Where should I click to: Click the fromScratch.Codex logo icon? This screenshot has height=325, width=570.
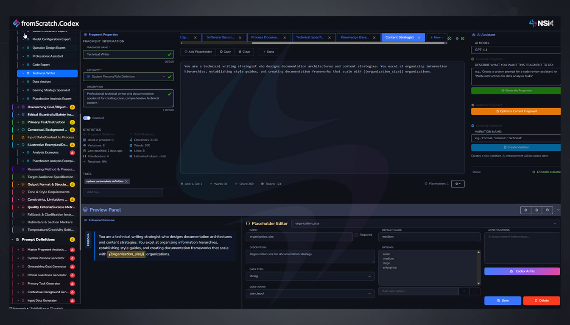(16, 23)
